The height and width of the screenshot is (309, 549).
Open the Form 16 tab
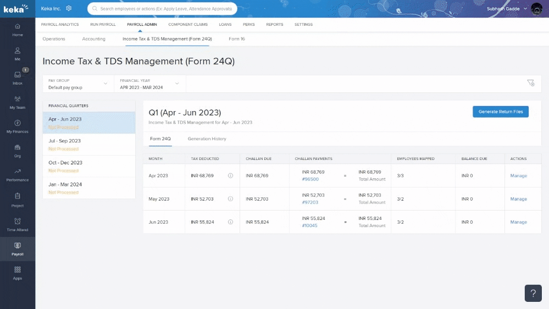(237, 39)
